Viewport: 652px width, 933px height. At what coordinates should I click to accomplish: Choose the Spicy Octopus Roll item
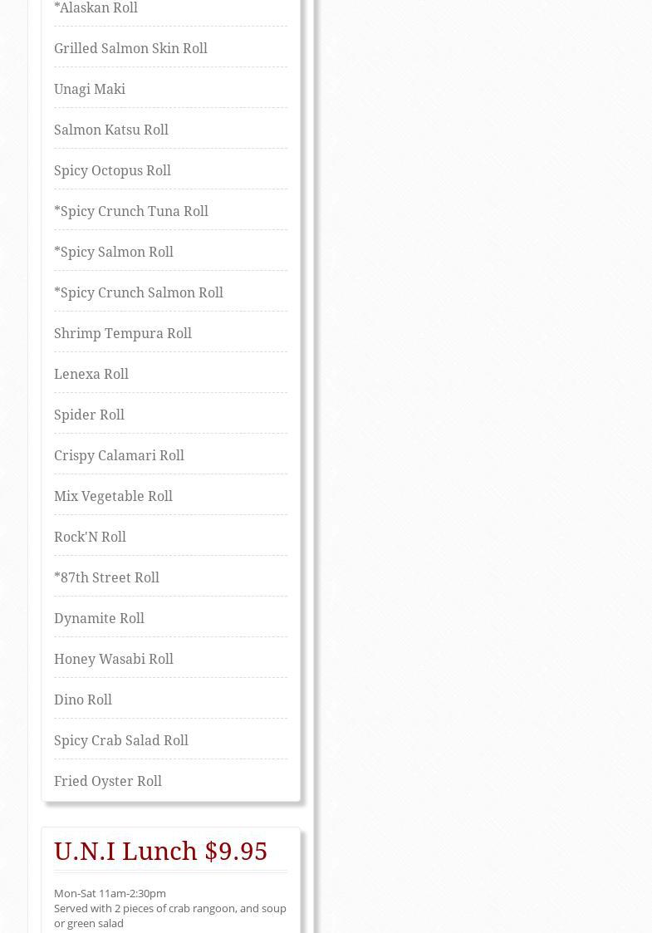point(112,171)
